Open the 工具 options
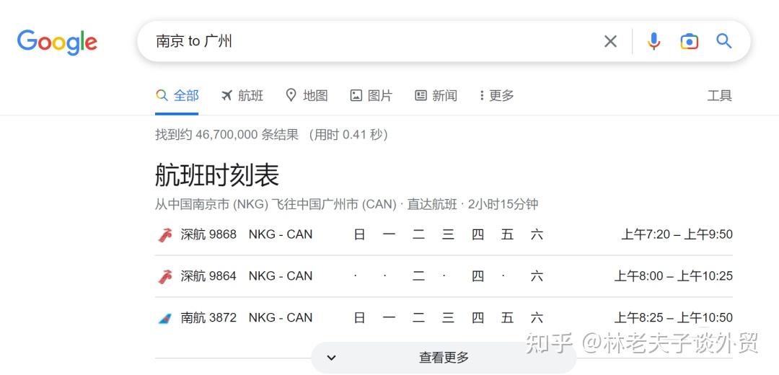The image size is (779, 375). point(719,95)
